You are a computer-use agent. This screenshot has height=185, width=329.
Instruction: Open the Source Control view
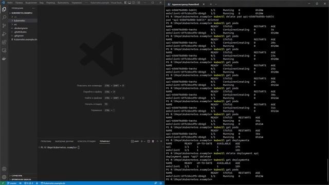coord(4,26)
